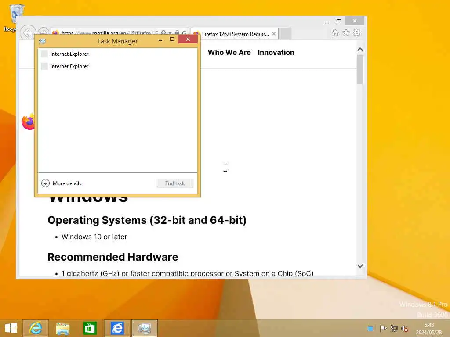Click the padlock security icon in the address bar

177,32
